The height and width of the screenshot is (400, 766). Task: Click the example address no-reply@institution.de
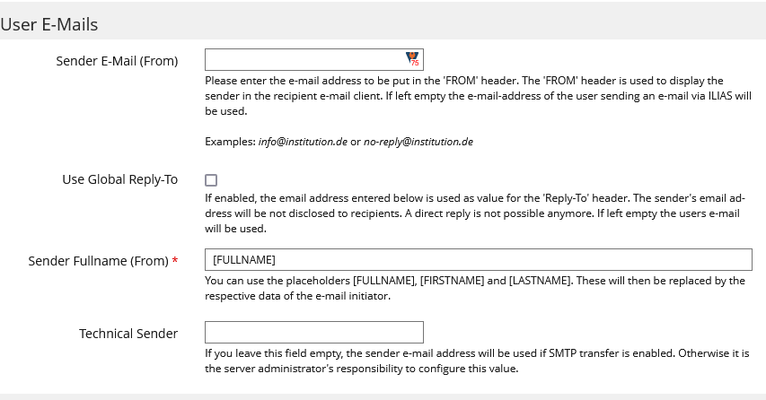pyautogui.click(x=418, y=142)
